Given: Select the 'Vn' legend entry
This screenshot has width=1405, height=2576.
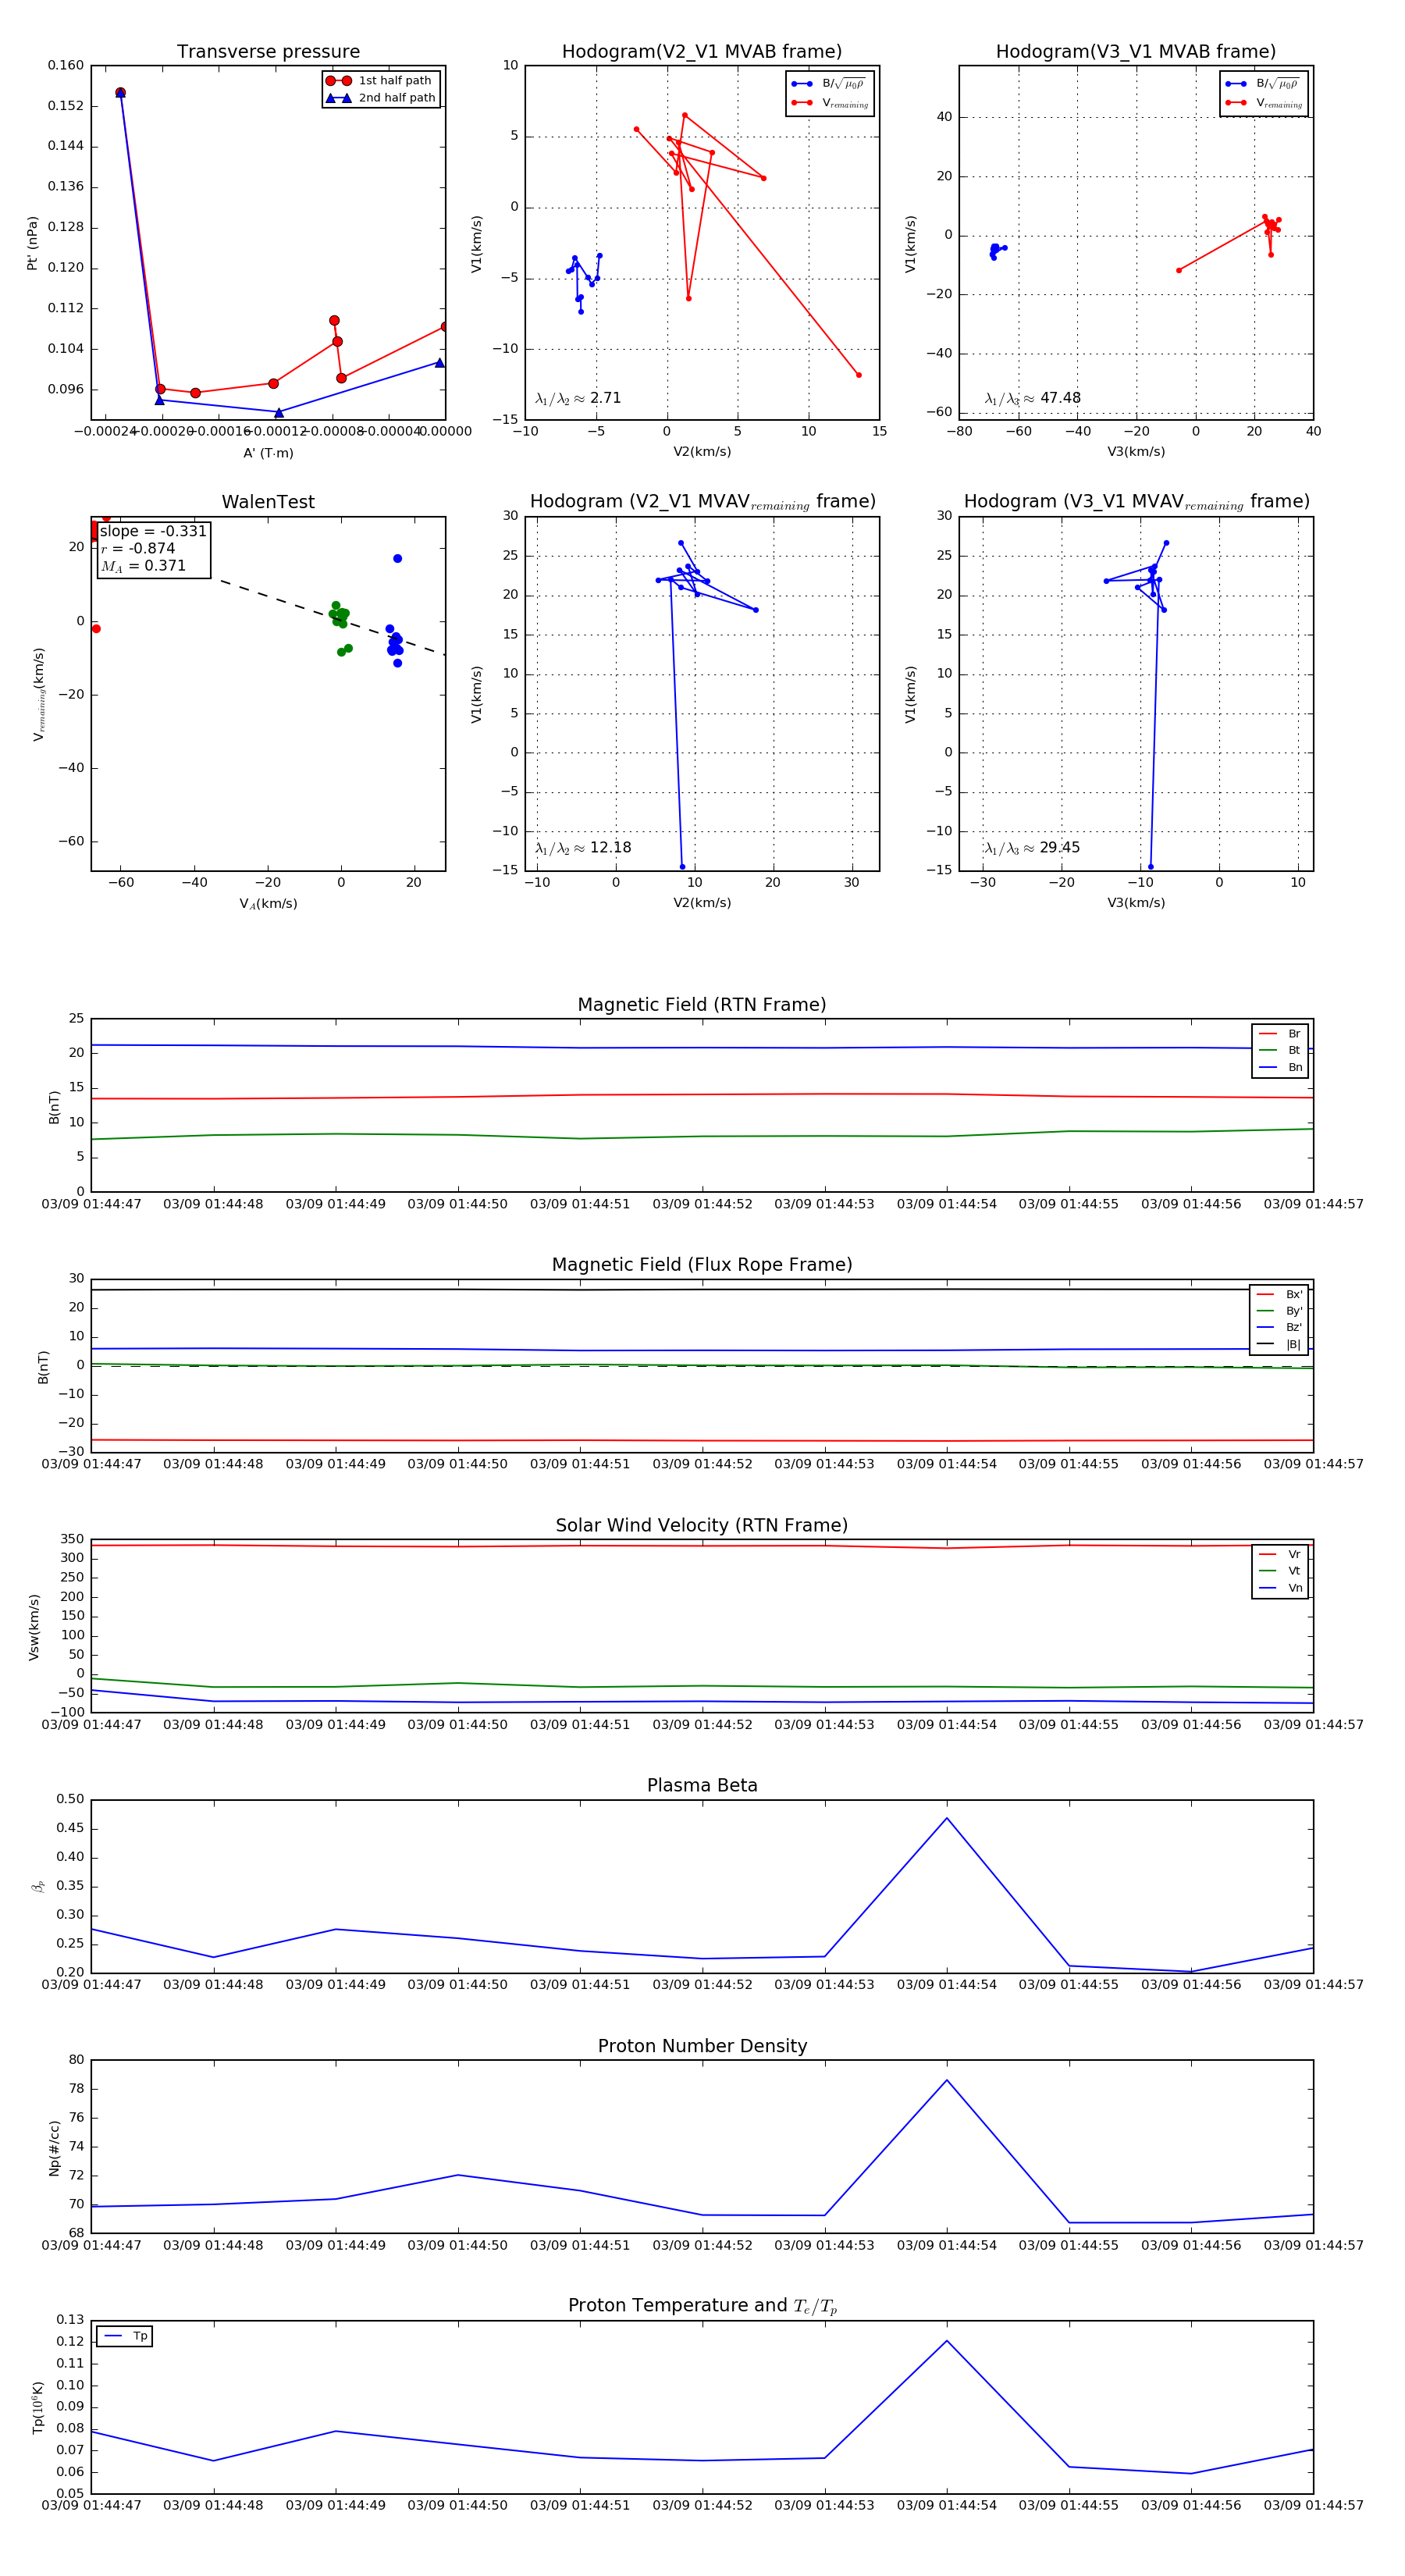Looking at the screenshot, I should pos(1280,1588).
